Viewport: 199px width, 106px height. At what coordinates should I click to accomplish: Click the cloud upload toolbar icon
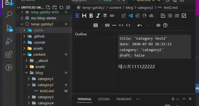coord(151,16)
